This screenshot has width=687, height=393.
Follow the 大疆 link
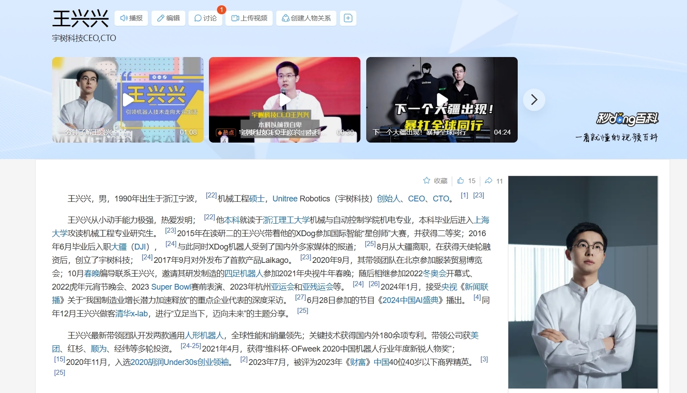(x=119, y=247)
